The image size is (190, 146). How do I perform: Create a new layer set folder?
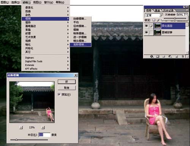tap(164, 56)
